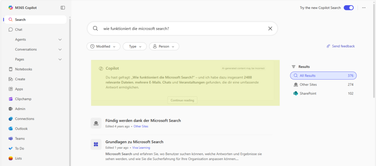Click the globe icon of first result
This screenshot has height=166, width=376.
tap(96, 123)
